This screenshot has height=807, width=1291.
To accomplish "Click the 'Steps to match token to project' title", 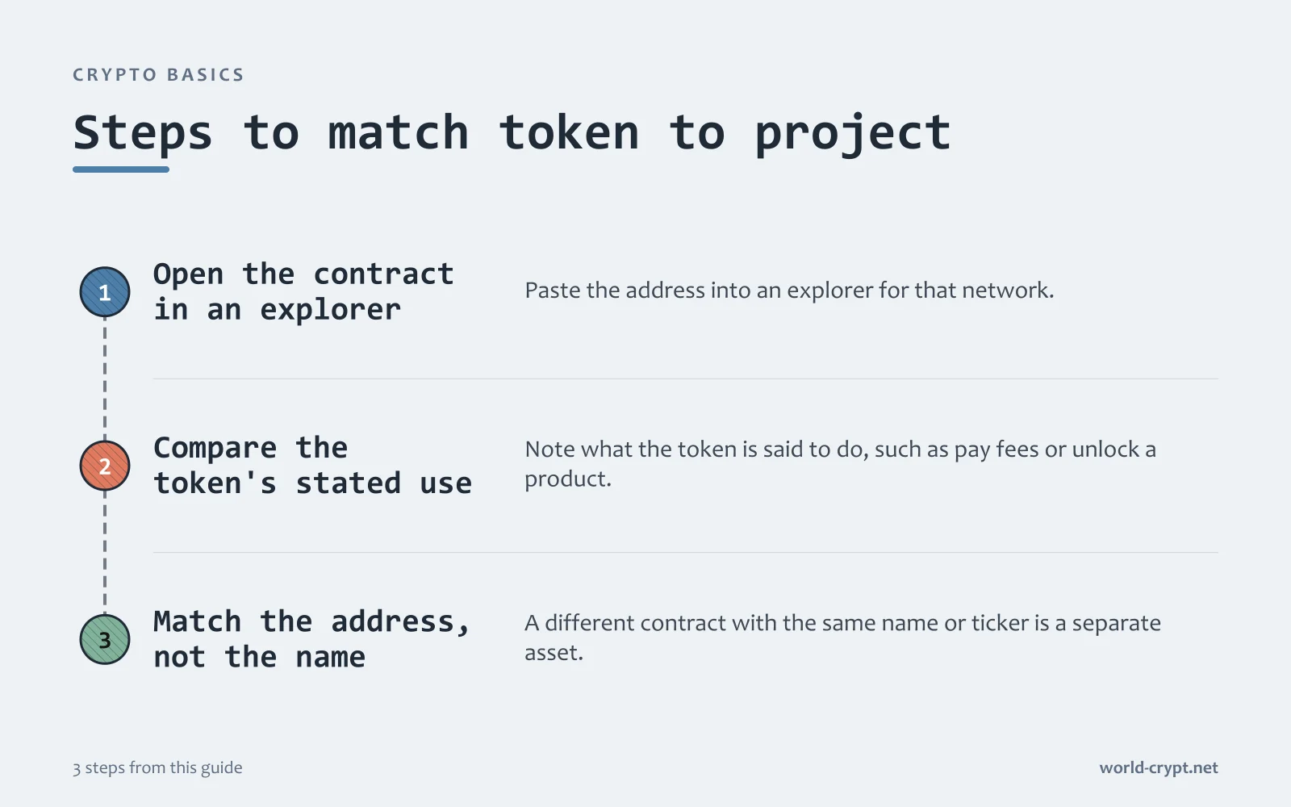I will pyautogui.click(x=512, y=133).
